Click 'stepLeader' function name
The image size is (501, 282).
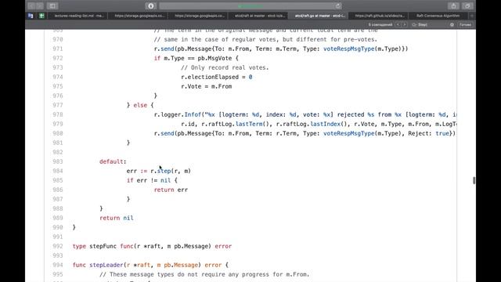click(x=106, y=265)
